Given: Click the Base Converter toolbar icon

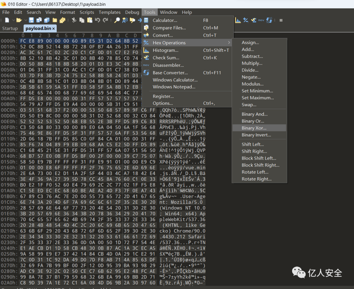Looking at the screenshot, I should point(269,20).
